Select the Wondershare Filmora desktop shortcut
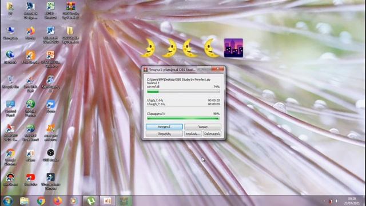Image resolution: width=366 pixels, height=206 pixels. pyautogui.click(x=50, y=181)
